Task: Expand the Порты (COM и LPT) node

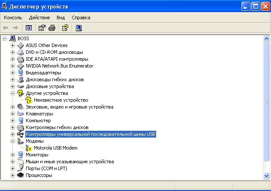Action: (12, 168)
